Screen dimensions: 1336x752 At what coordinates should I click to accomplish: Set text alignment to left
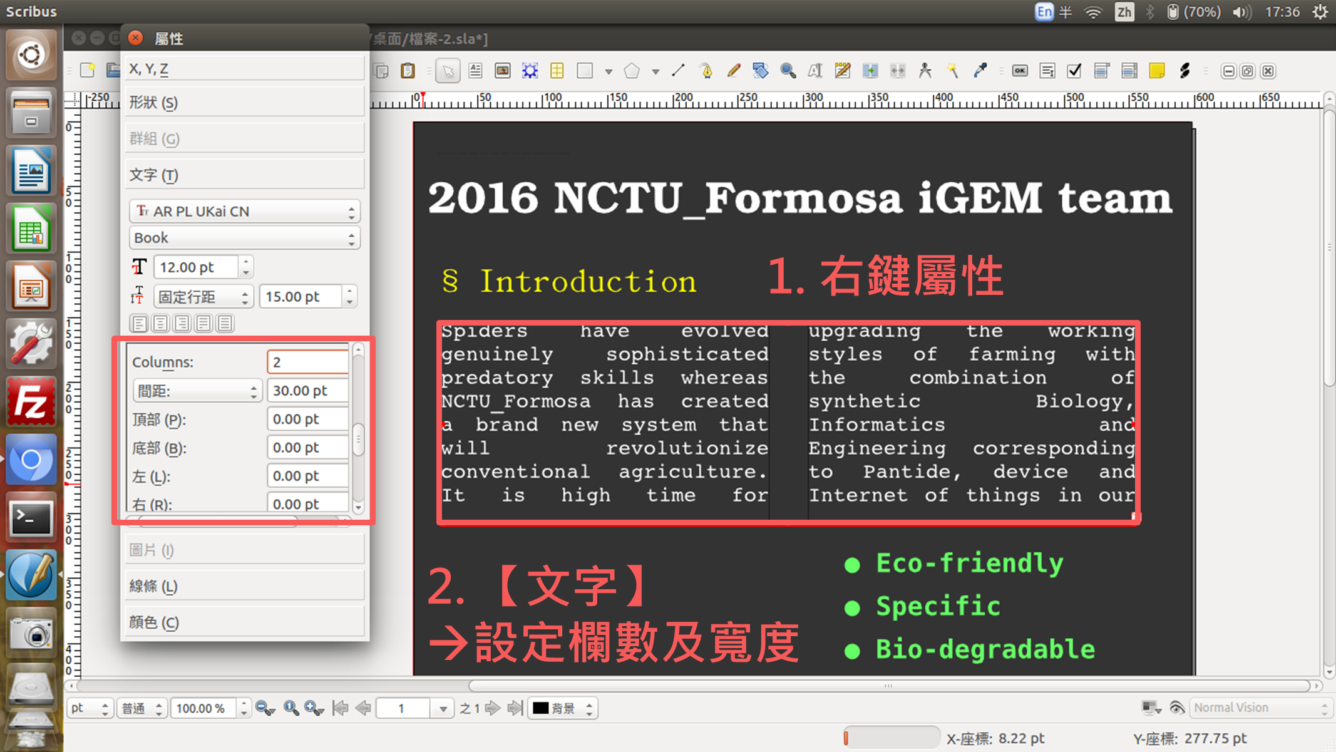pyautogui.click(x=140, y=323)
